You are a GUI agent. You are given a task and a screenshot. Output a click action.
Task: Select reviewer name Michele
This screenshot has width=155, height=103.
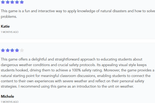7,96
